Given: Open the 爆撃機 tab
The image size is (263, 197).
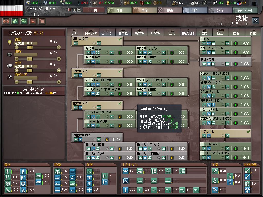Looking at the screenshot, I should 139,32.
